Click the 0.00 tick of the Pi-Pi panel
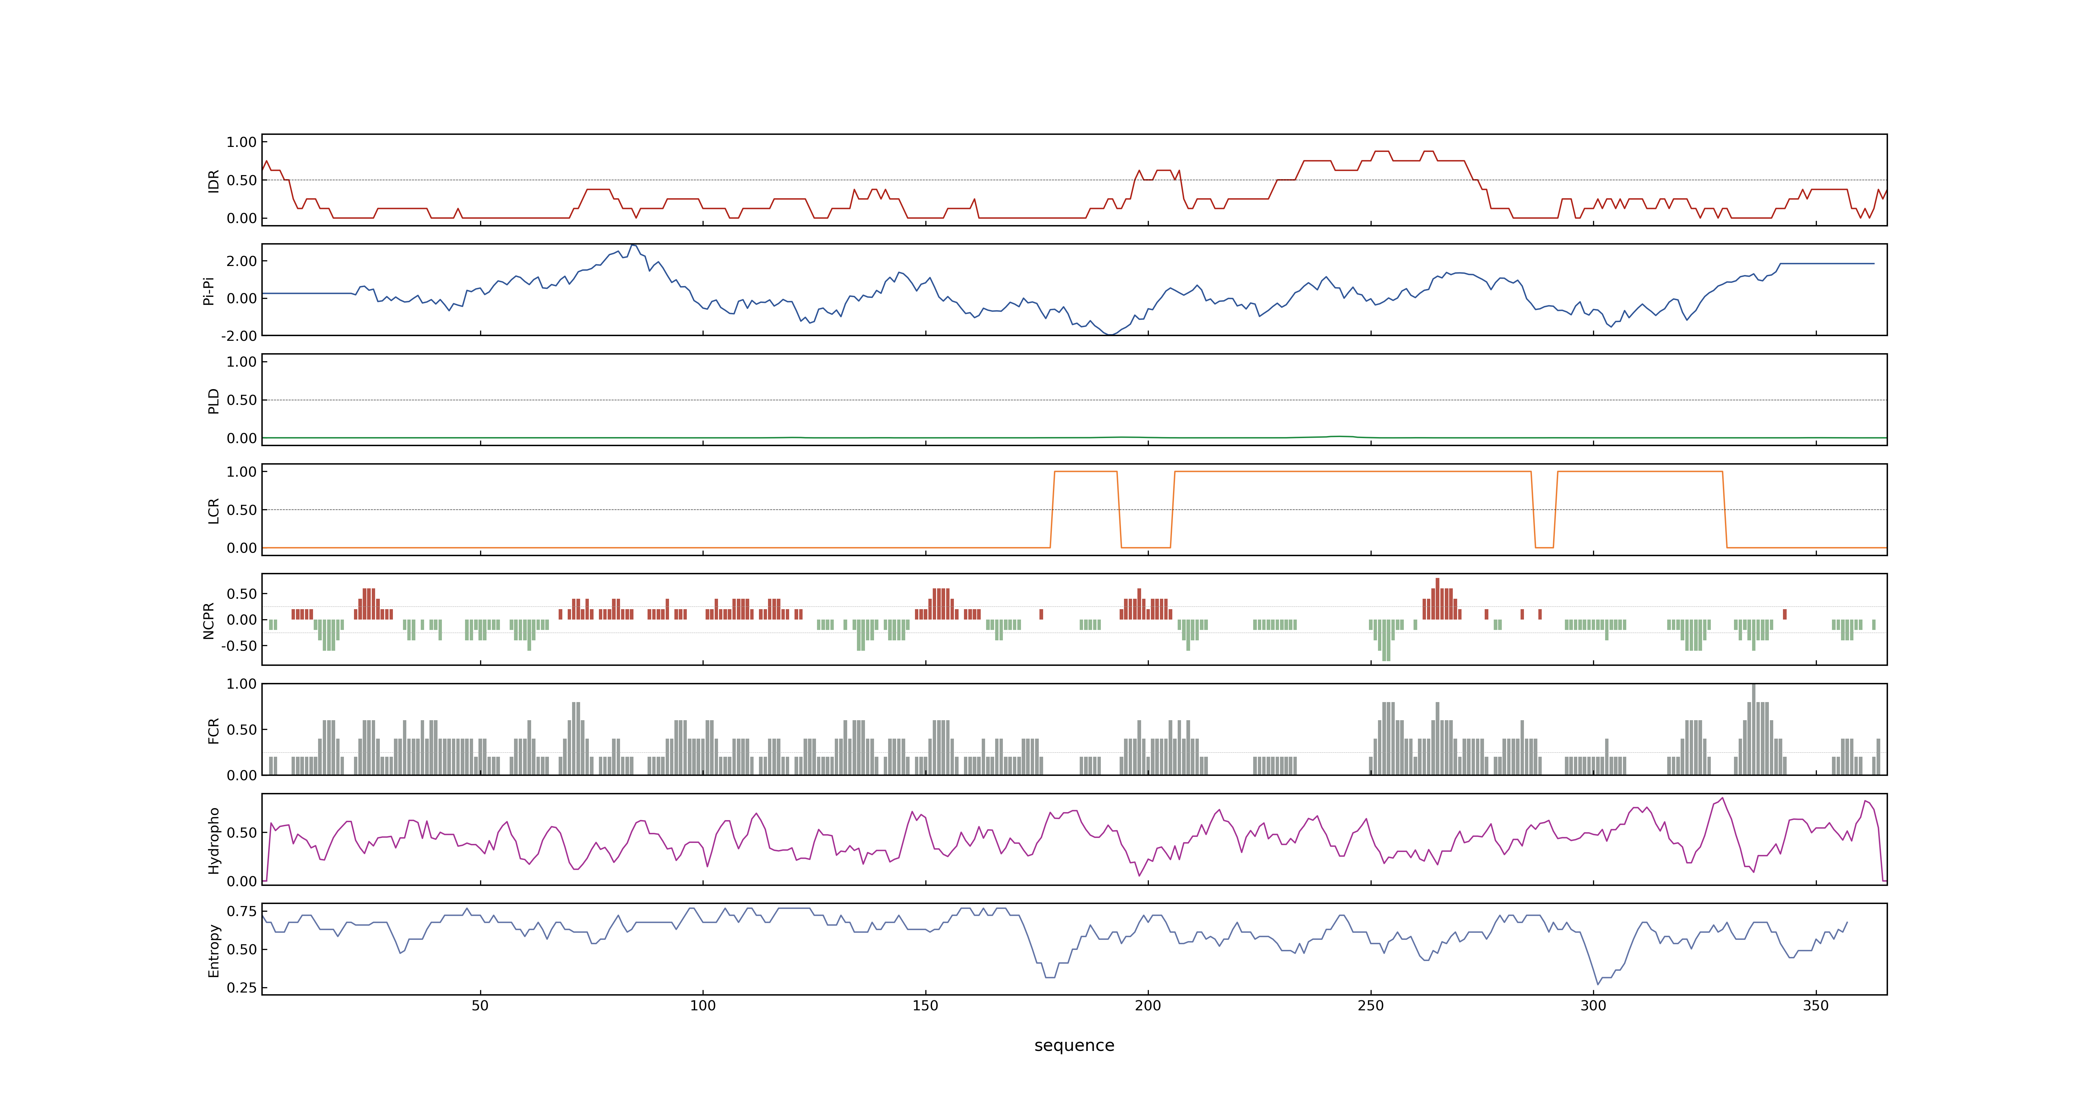The width and height of the screenshot is (2097, 1118). tap(242, 299)
